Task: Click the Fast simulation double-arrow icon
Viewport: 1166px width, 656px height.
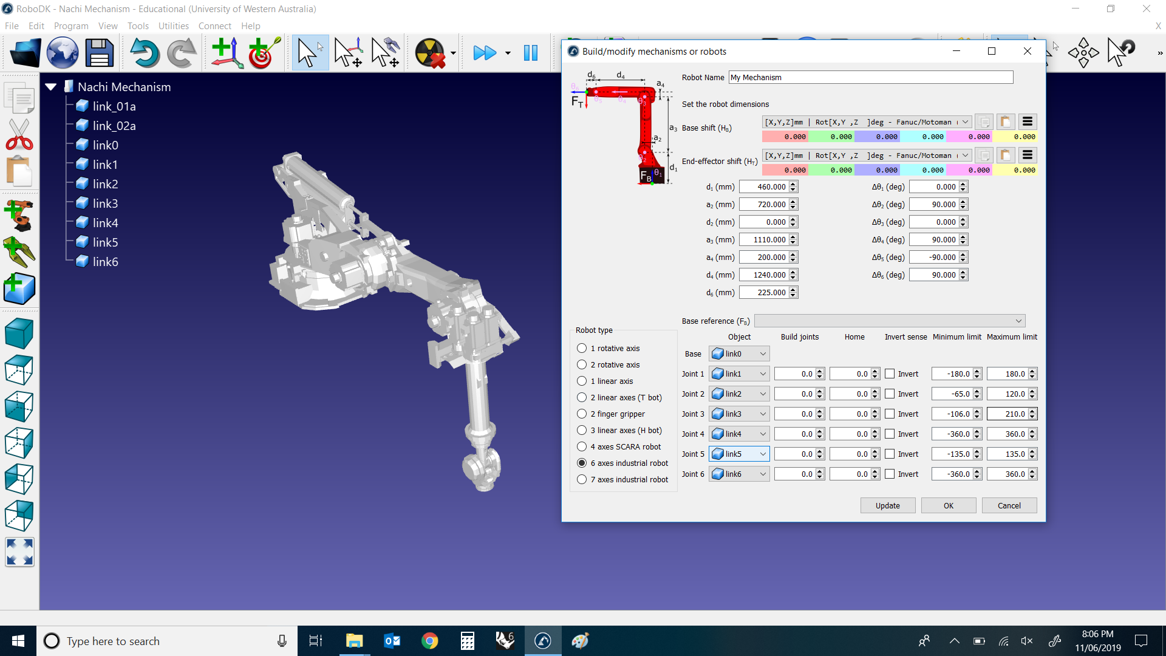Action: coord(485,53)
